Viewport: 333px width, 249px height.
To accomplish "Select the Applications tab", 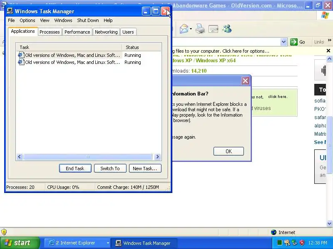I will click(23, 32).
